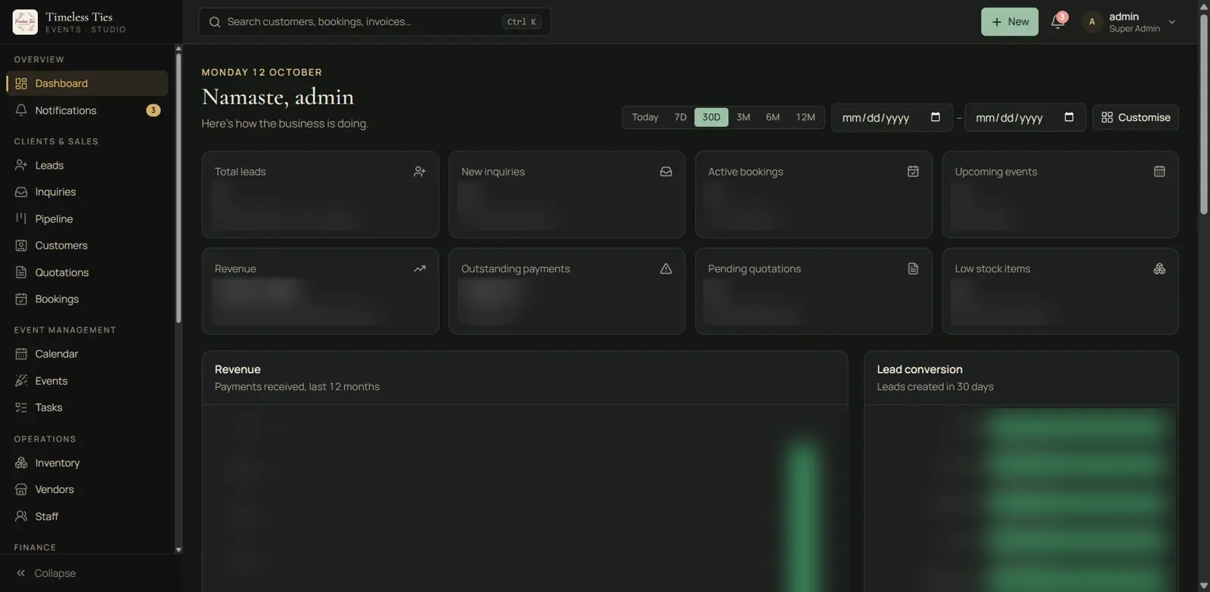Expand the admin Super Admin account menu

[1130, 22]
